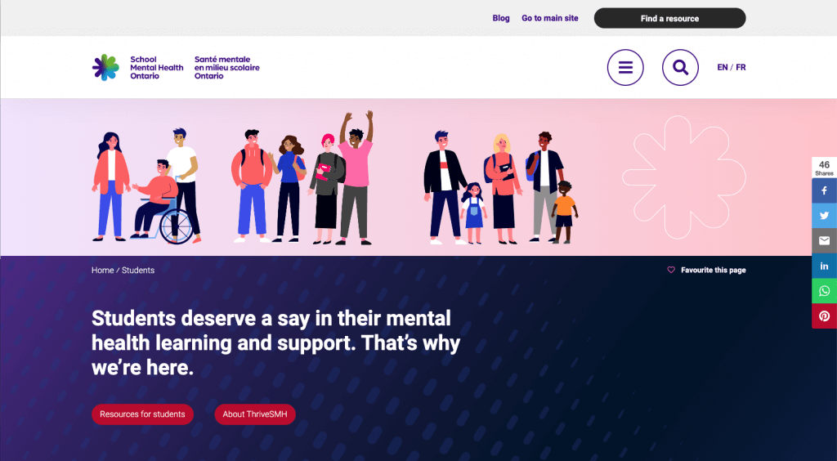Share the page on Facebook
This screenshot has height=461, width=837.
pyautogui.click(x=824, y=191)
